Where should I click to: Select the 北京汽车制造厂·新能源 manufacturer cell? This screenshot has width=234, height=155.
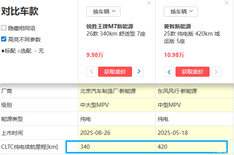click(106, 91)
